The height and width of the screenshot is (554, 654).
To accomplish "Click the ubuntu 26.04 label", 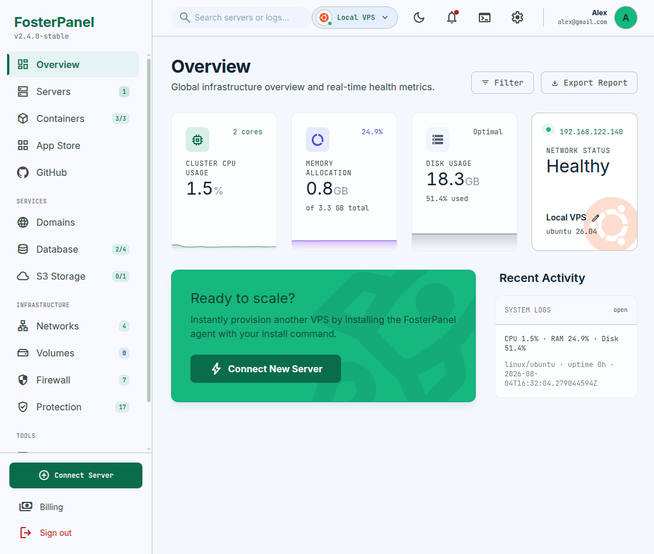I will click(571, 231).
